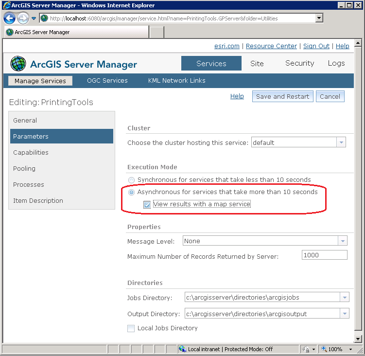Click the page vertical scrollbar thumb

(x=358, y=189)
